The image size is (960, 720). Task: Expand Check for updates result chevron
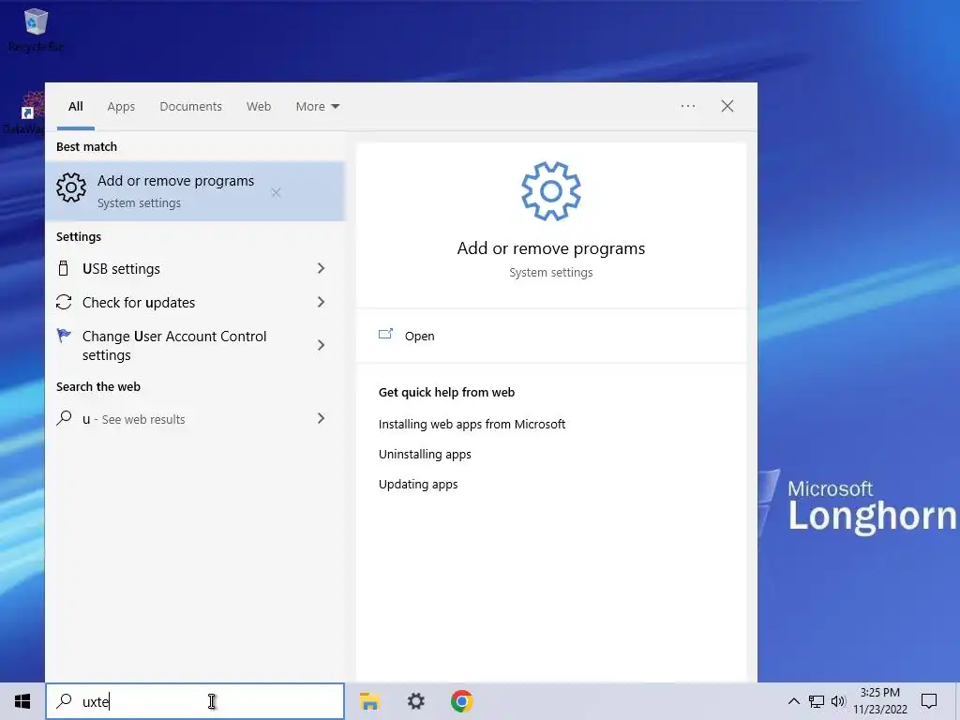click(x=321, y=302)
